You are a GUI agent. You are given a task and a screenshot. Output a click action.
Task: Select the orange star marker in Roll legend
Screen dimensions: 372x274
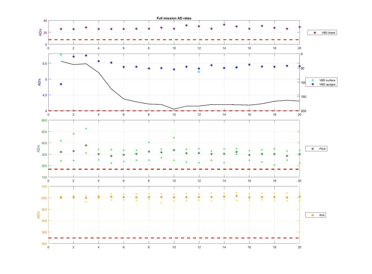pyautogui.click(x=312, y=215)
